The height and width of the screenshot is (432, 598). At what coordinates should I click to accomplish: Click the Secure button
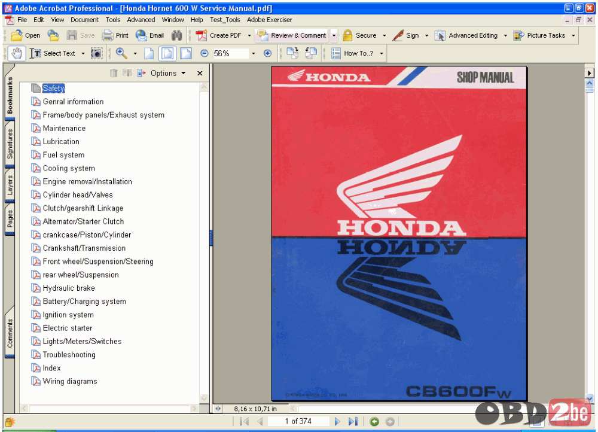click(x=359, y=35)
